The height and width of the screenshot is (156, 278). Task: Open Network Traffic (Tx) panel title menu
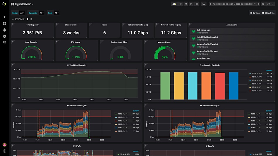point(210,106)
